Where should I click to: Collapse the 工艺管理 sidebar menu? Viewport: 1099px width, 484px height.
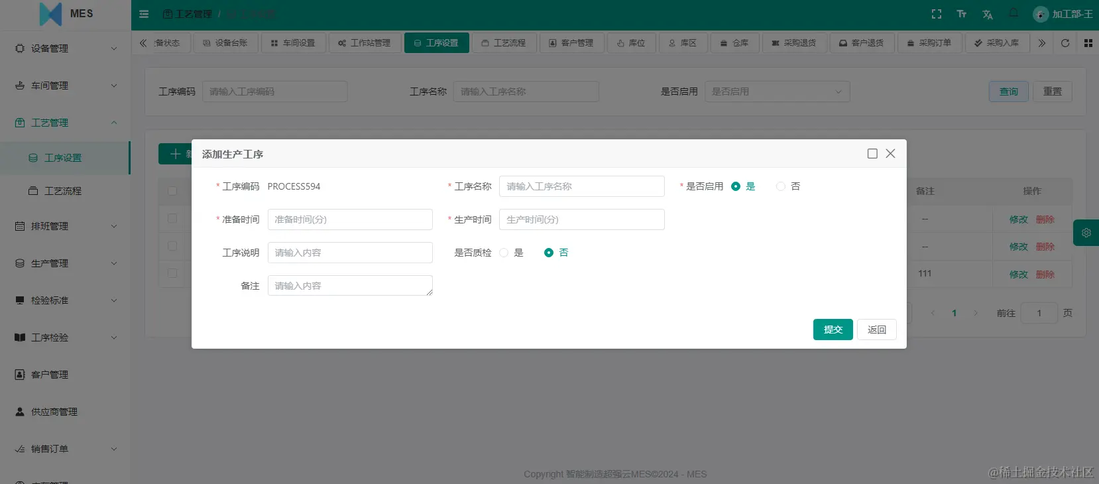pyautogui.click(x=66, y=123)
